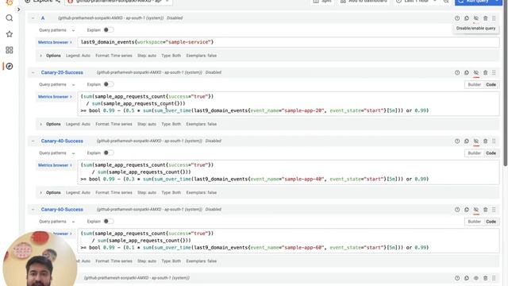
Task: Duplicate the Canary-60-Success query
Action: click(x=467, y=210)
